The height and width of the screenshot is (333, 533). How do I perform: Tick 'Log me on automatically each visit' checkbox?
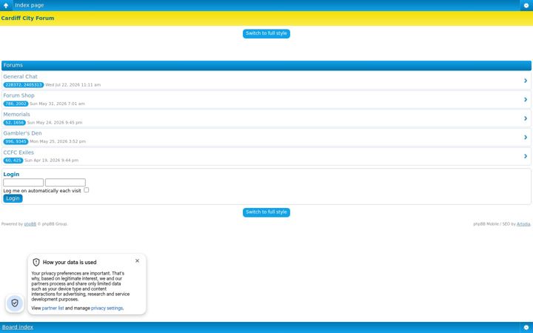(87, 190)
